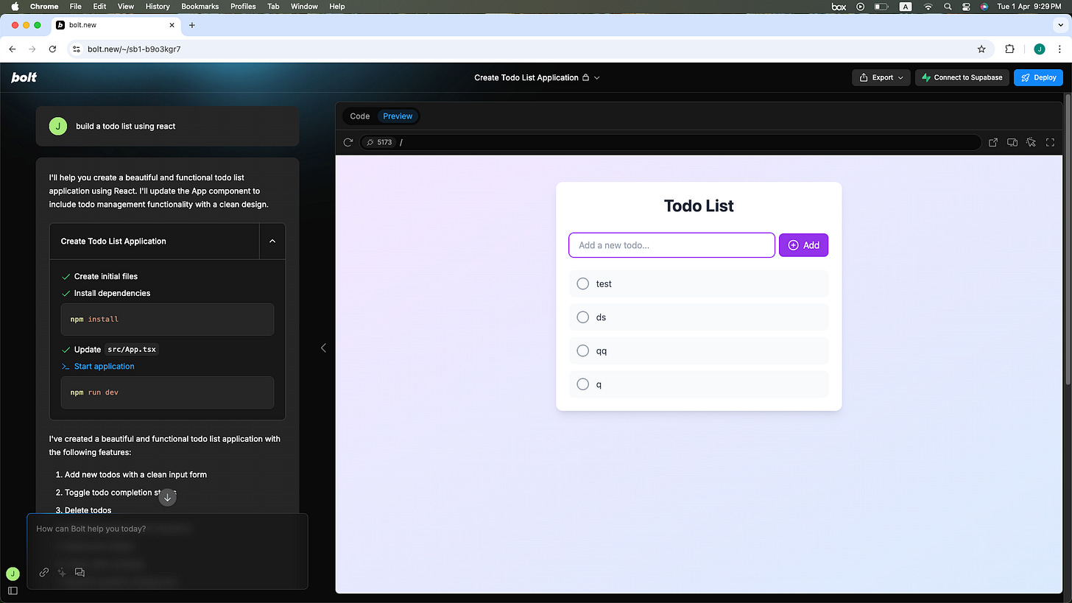Activate the element inspector selector icon

point(1032,142)
